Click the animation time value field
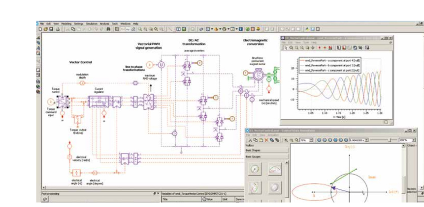The height and width of the screenshot is (207, 424). 356,140
